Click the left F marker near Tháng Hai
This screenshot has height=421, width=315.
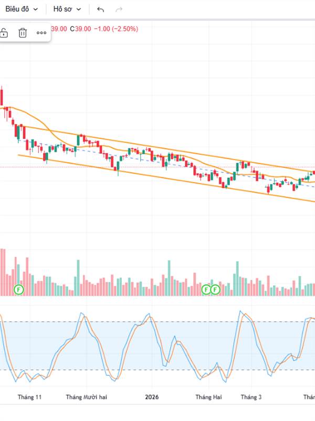206,289
